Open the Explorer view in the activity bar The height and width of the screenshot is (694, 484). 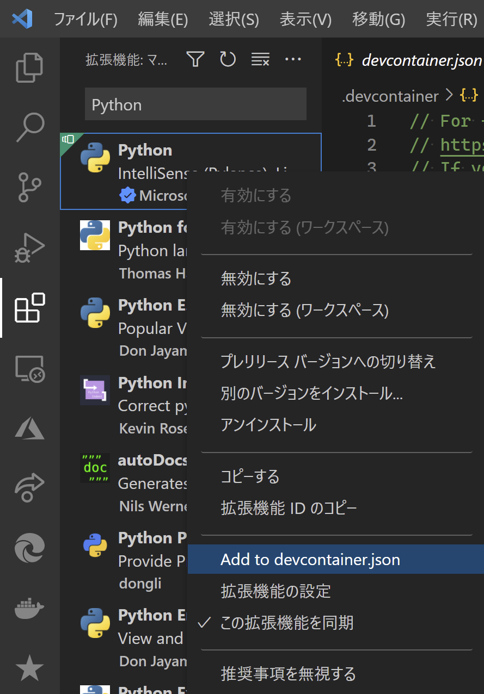[x=29, y=67]
